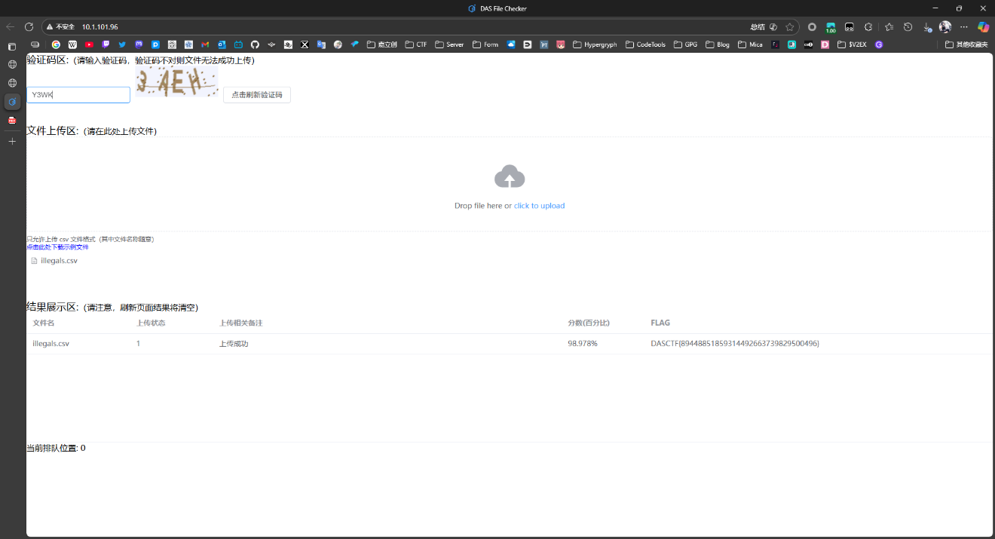Add page to favorites star icon
Image resolution: width=995 pixels, height=539 pixels.
click(789, 26)
